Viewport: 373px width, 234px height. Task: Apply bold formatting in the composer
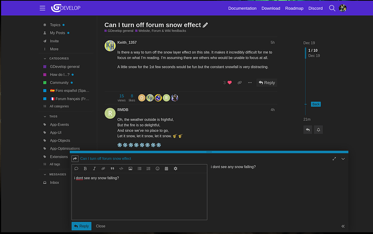pyautogui.click(x=85, y=169)
